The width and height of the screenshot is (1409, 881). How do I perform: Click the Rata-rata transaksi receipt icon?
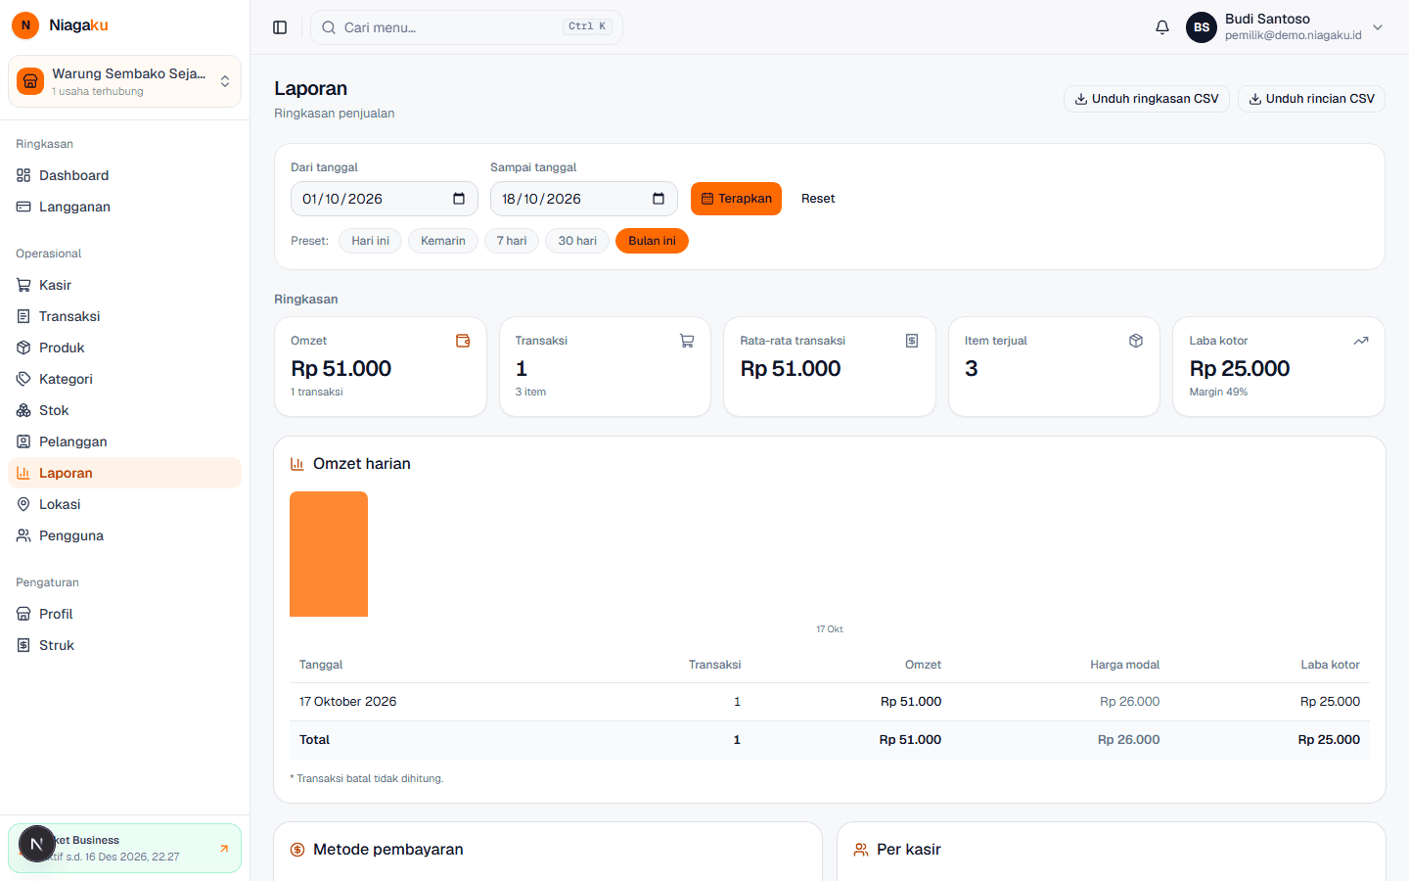912,341
